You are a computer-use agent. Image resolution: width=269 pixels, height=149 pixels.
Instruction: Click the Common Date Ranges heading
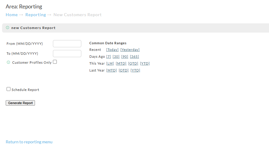108,43
